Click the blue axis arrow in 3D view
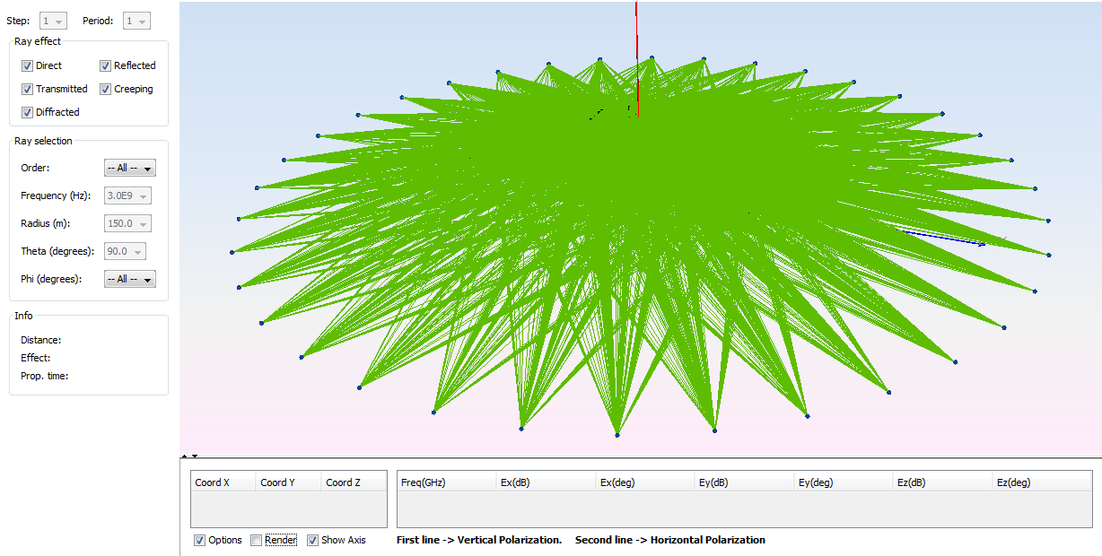The height and width of the screenshot is (556, 1102). [944, 238]
